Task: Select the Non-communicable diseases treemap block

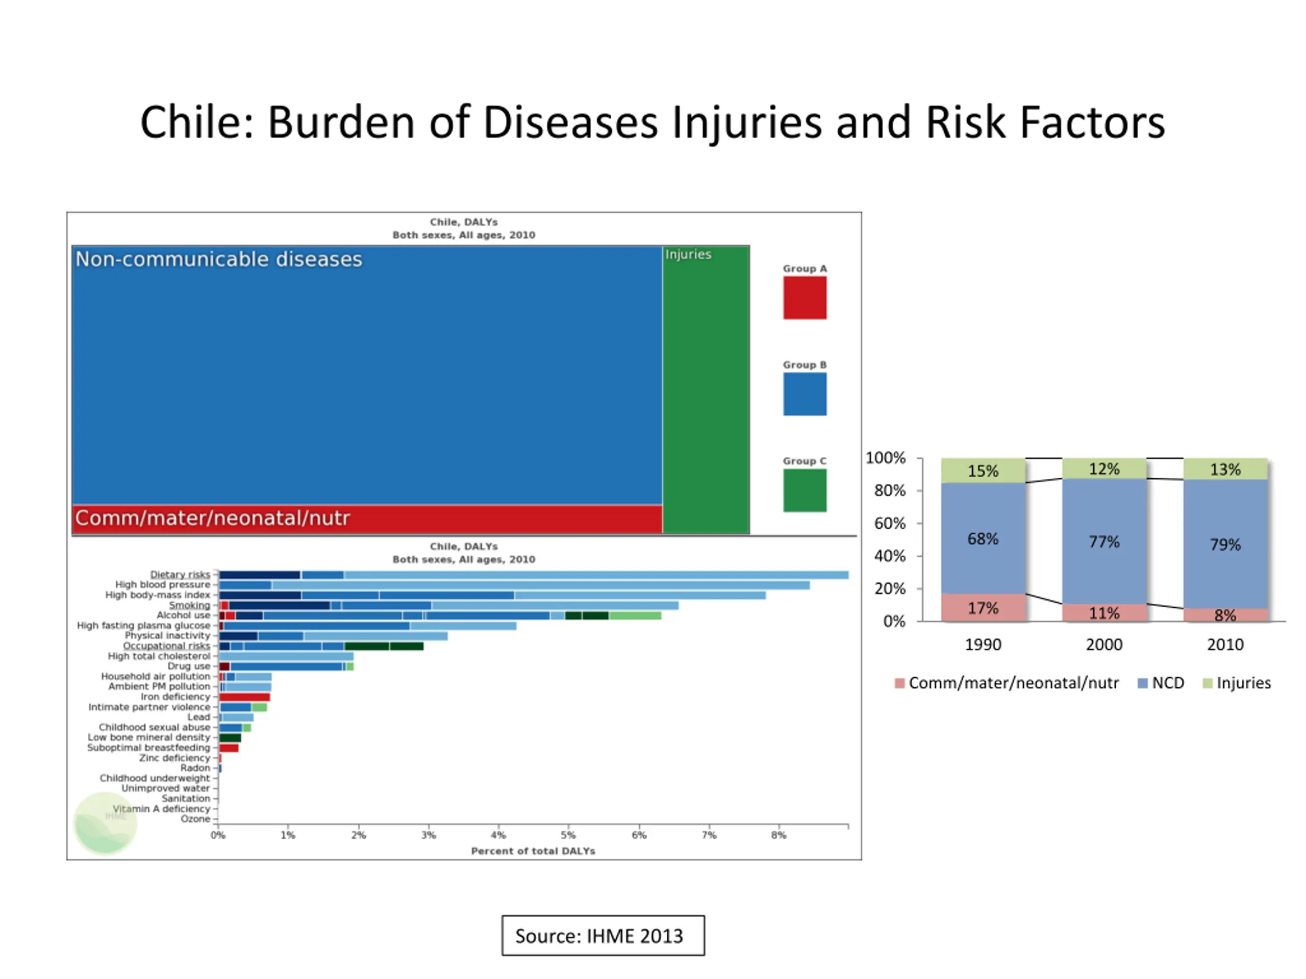Action: coord(367,375)
